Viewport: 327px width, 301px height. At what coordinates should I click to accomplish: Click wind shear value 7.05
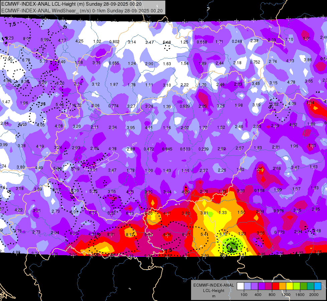[8, 59]
